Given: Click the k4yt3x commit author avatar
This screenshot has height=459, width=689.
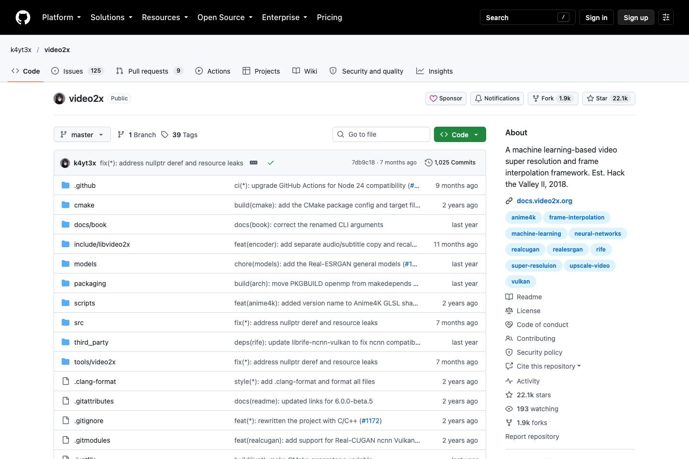Looking at the screenshot, I should tap(65, 163).
